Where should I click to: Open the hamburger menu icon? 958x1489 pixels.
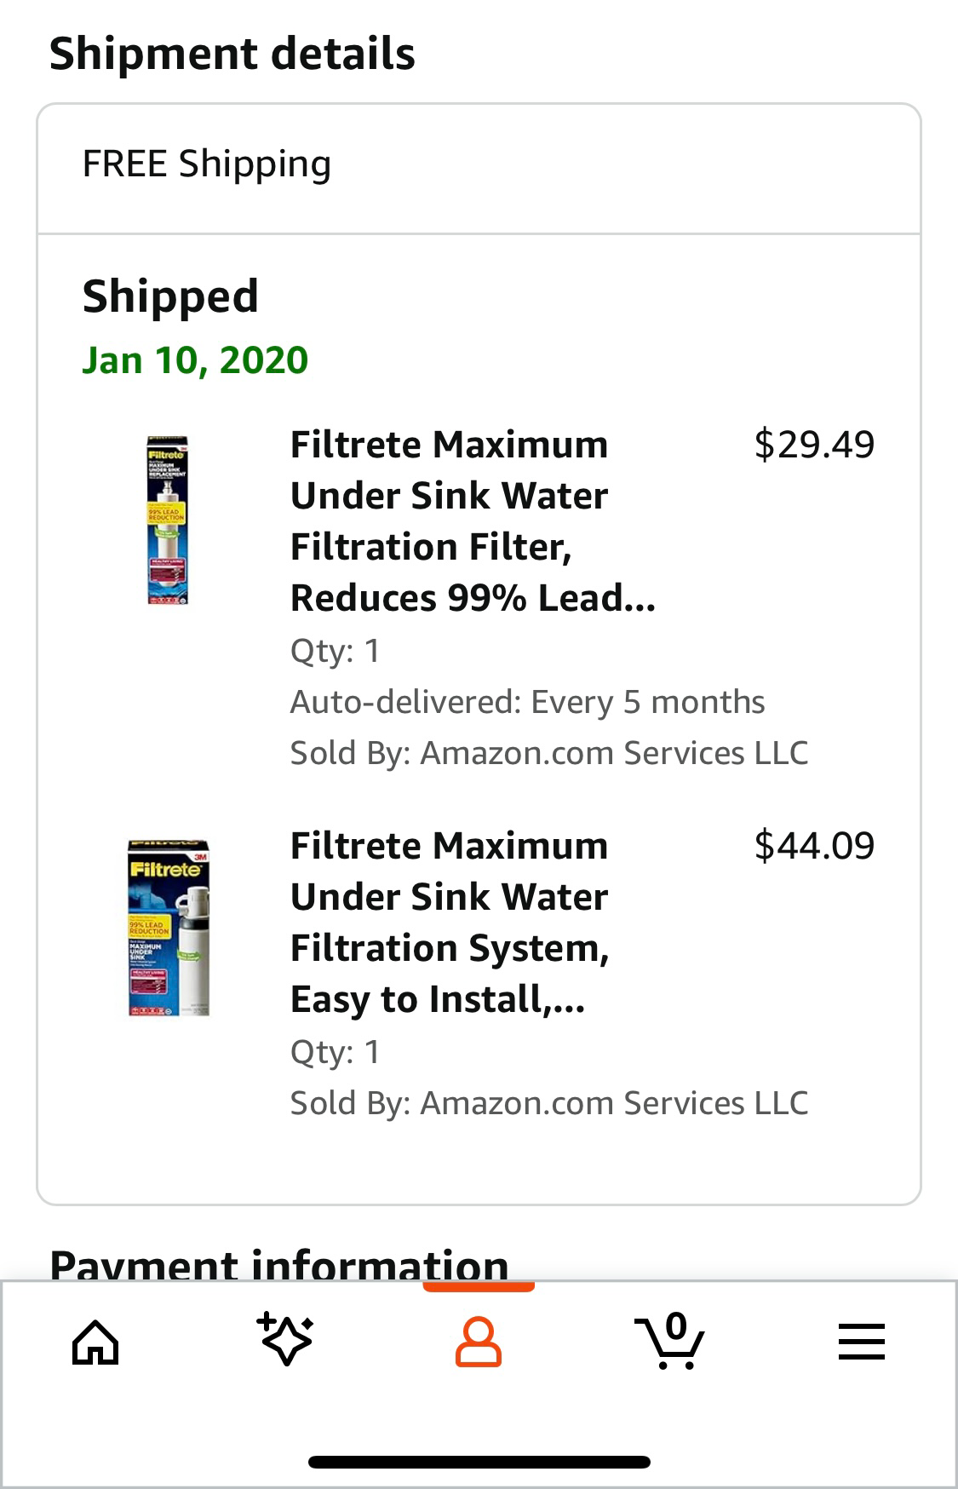862,1342
